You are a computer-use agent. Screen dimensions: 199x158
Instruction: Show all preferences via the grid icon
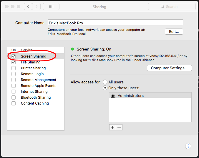[x=51, y=6]
